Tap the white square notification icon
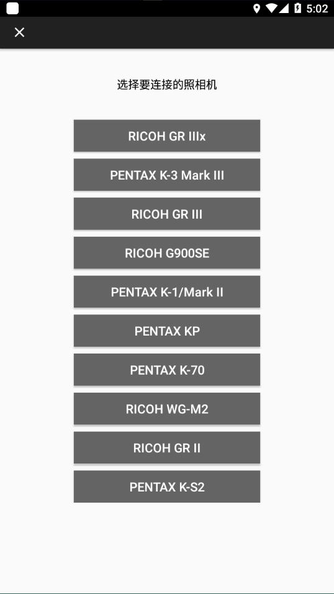The image size is (334, 594). [x=12, y=8]
